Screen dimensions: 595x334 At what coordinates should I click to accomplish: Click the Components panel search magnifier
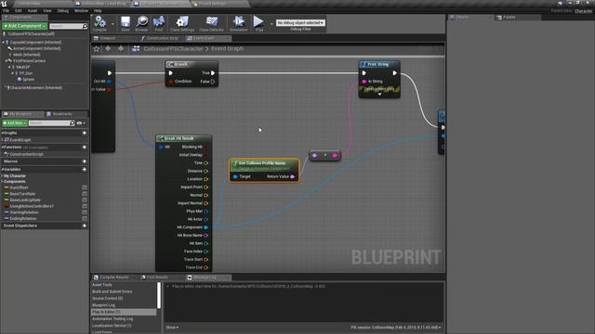coord(85,26)
